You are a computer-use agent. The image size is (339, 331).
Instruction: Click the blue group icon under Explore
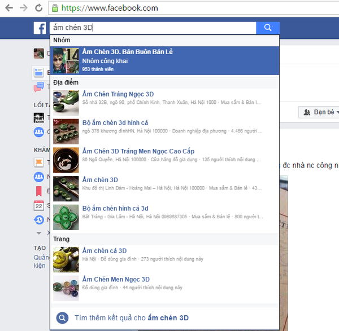(x=38, y=177)
